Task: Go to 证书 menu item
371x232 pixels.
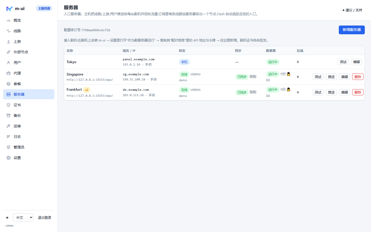Action: coord(29,105)
